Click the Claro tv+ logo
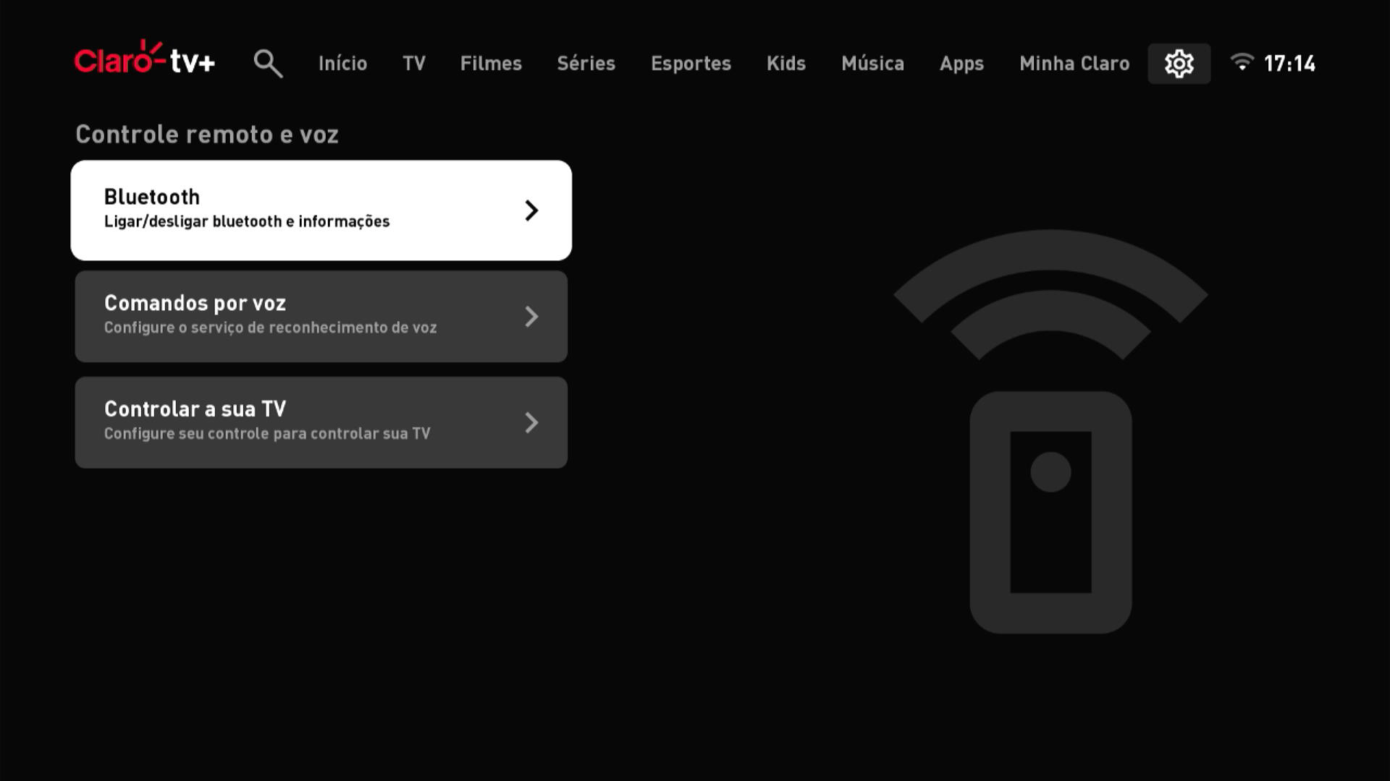Viewport: 1390px width, 781px height. tap(144, 61)
